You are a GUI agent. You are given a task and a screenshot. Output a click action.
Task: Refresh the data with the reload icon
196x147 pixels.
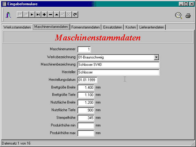pyautogui.click(x=75, y=14)
